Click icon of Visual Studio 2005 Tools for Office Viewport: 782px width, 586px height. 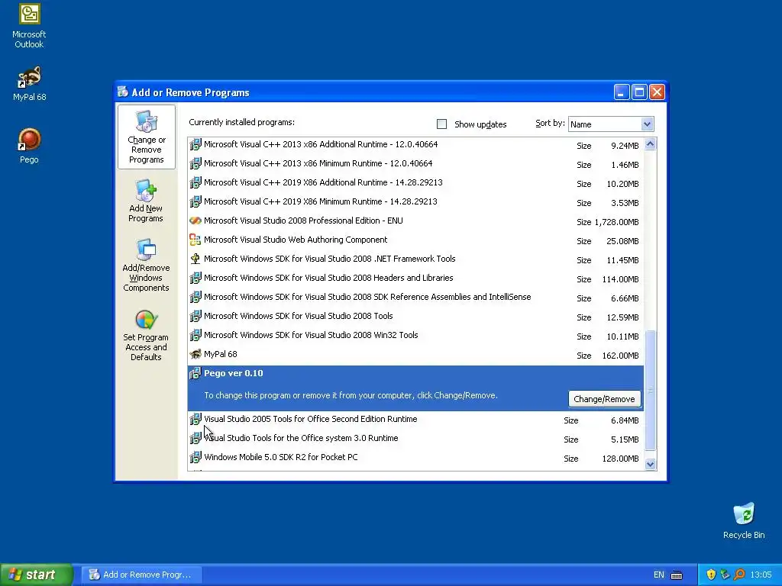195,419
